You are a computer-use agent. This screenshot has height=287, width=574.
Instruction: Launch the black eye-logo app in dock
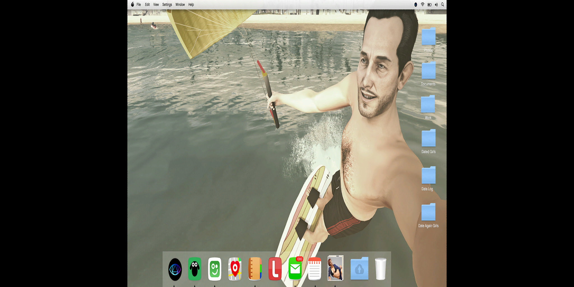[x=175, y=269]
